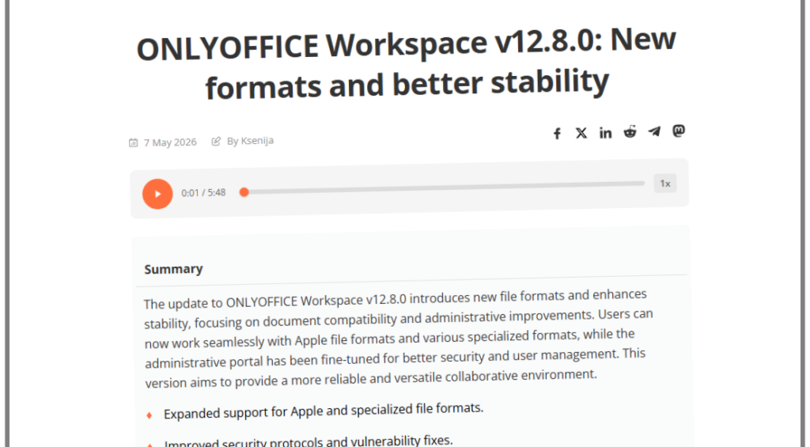810x447 pixels.
Task: Click the summary paragraph beginning 'The update to ONLYOFFICE'
Action: [399, 339]
